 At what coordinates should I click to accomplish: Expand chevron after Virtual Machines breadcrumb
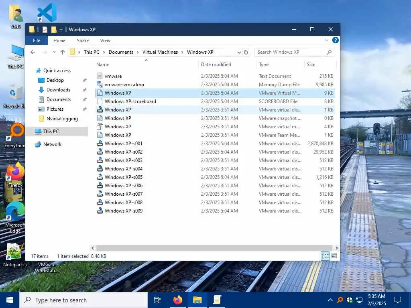point(183,52)
